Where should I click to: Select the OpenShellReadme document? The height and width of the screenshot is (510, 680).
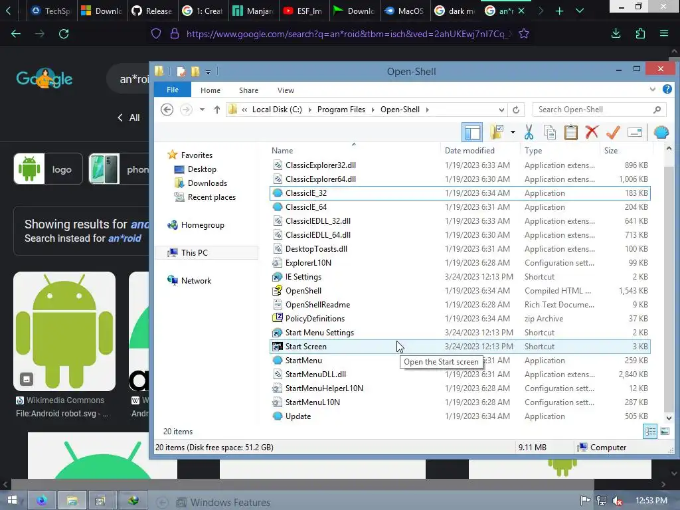460,305
